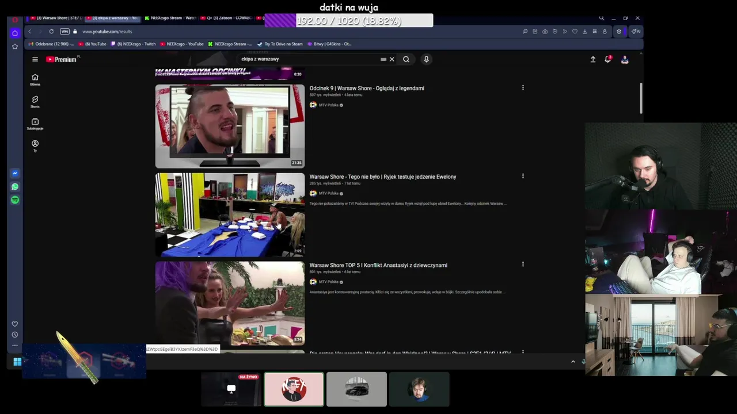Image resolution: width=737 pixels, height=414 pixels.
Task: Open 'NEEXcsgo - YouTube' bookmark
Action: click(x=182, y=44)
